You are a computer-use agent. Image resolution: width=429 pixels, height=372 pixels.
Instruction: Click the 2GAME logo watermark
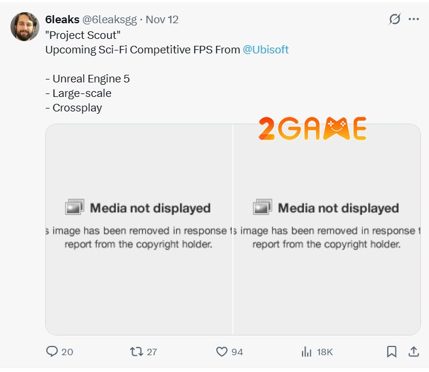[x=312, y=128]
